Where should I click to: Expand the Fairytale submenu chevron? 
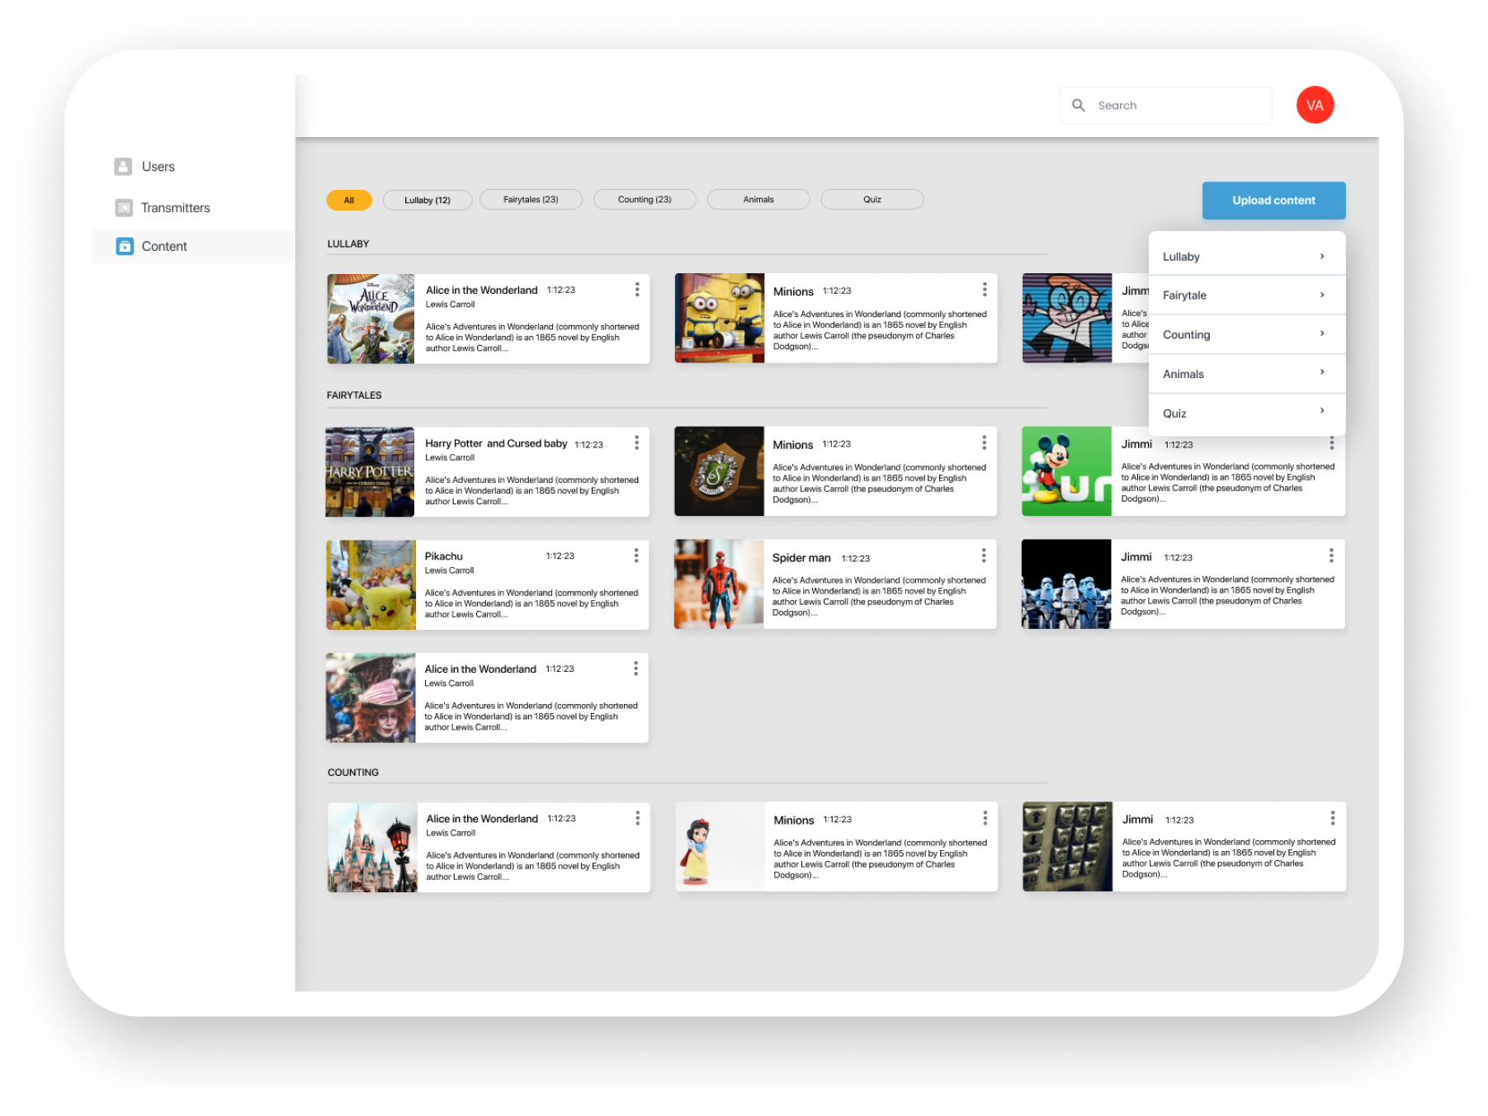(1322, 295)
